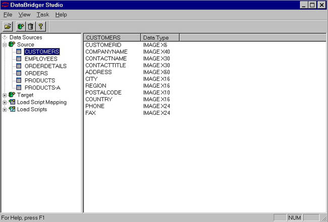Select the REGION field row
This screenshot has height=222, width=328.
tap(96, 85)
